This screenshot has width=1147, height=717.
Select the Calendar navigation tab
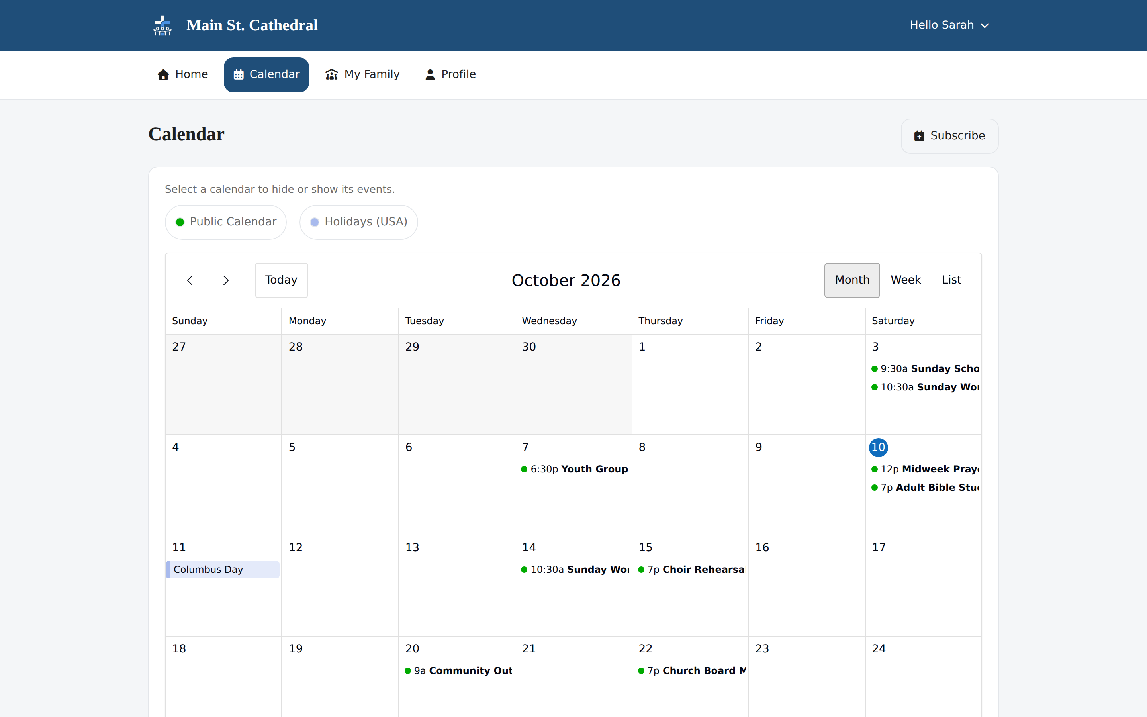pyautogui.click(x=266, y=74)
